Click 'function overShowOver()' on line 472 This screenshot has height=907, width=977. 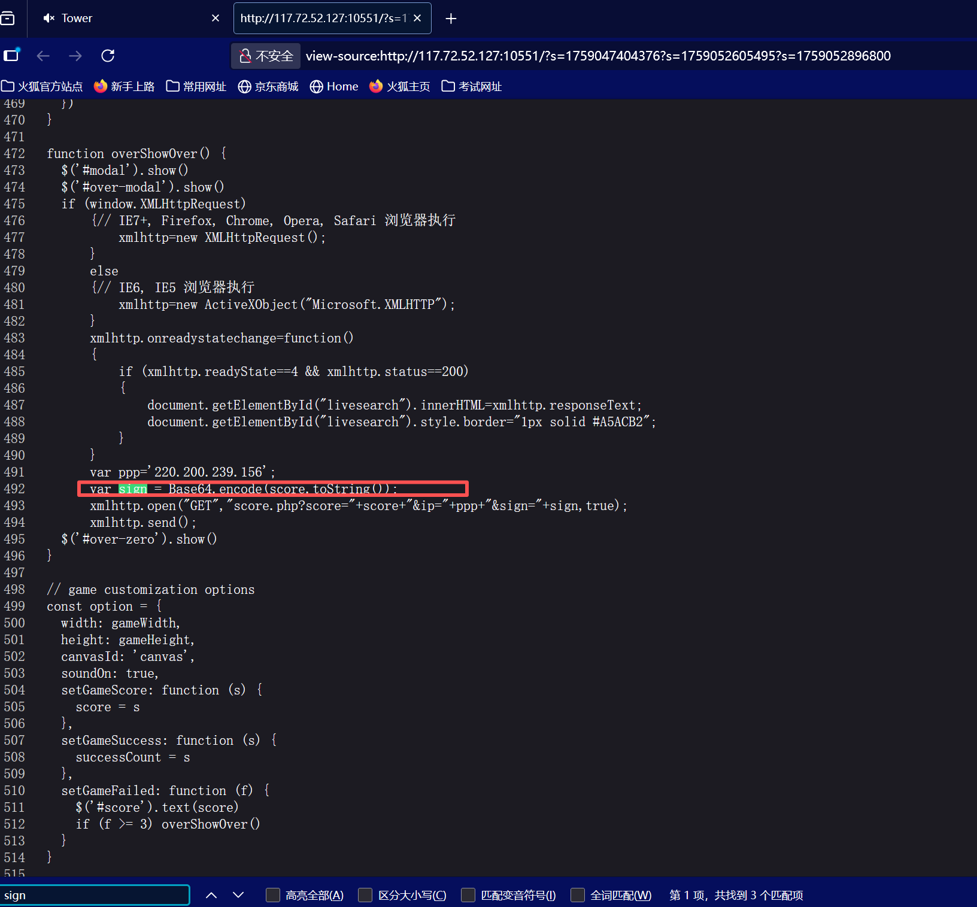click(x=129, y=153)
